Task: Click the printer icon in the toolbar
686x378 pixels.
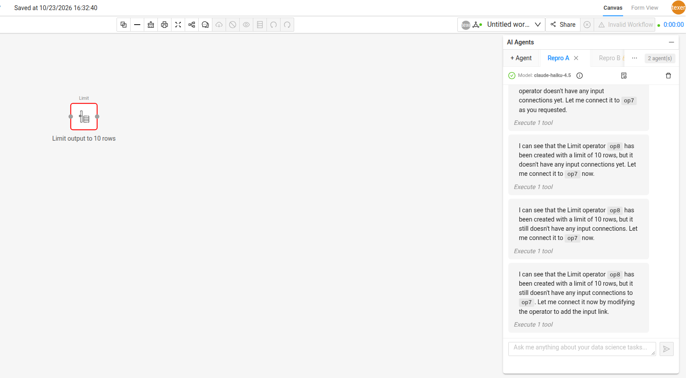Action: pyautogui.click(x=164, y=25)
